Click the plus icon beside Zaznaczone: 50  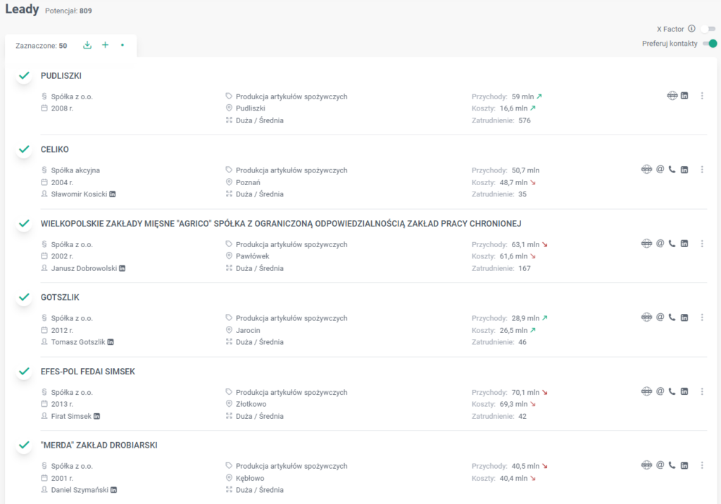[x=105, y=45]
